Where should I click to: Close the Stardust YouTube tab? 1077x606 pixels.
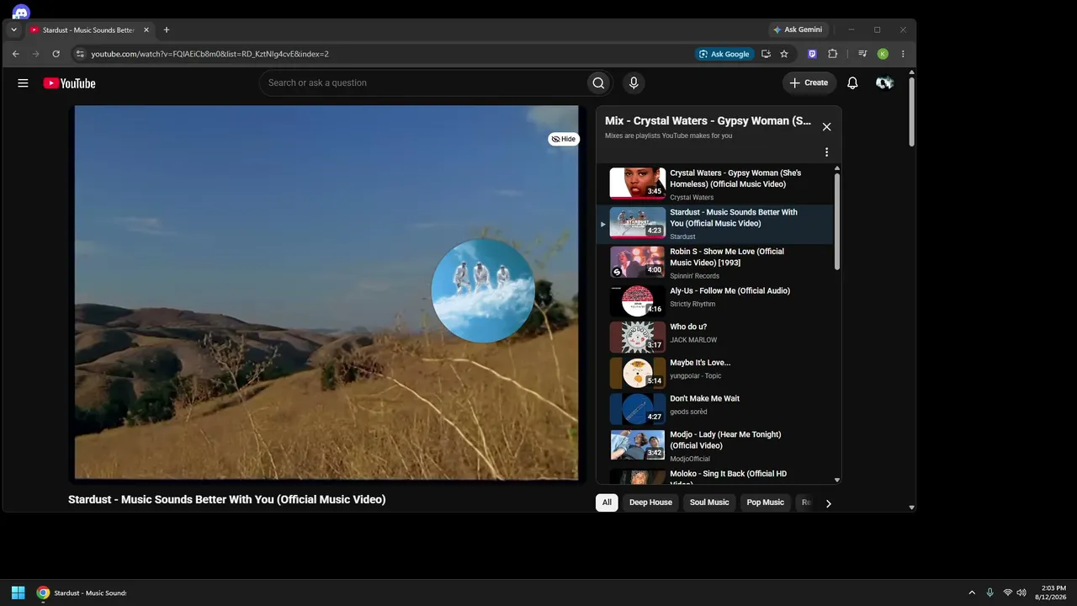click(x=146, y=30)
